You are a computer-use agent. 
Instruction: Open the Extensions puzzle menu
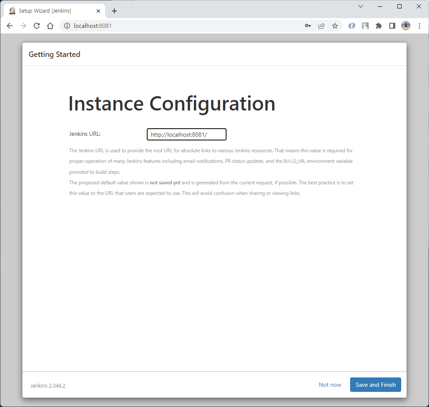point(379,26)
